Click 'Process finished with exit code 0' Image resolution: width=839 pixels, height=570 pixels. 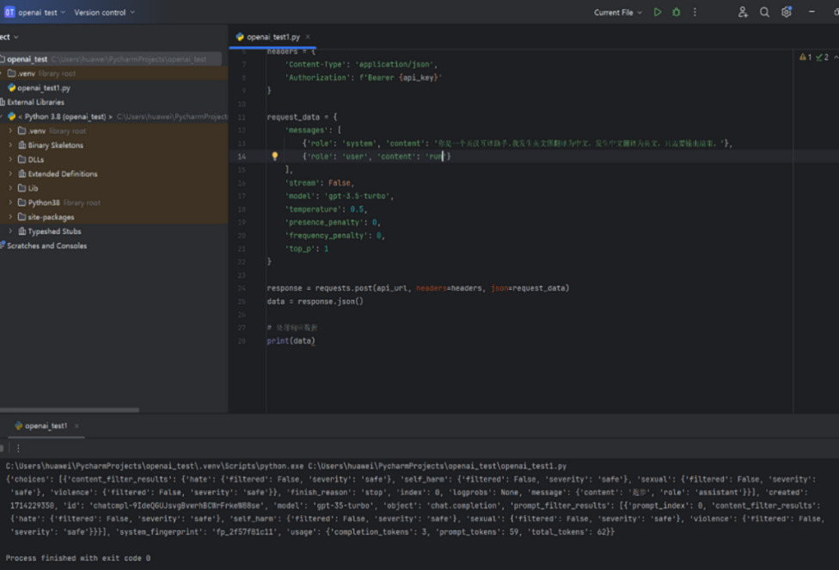pos(78,558)
